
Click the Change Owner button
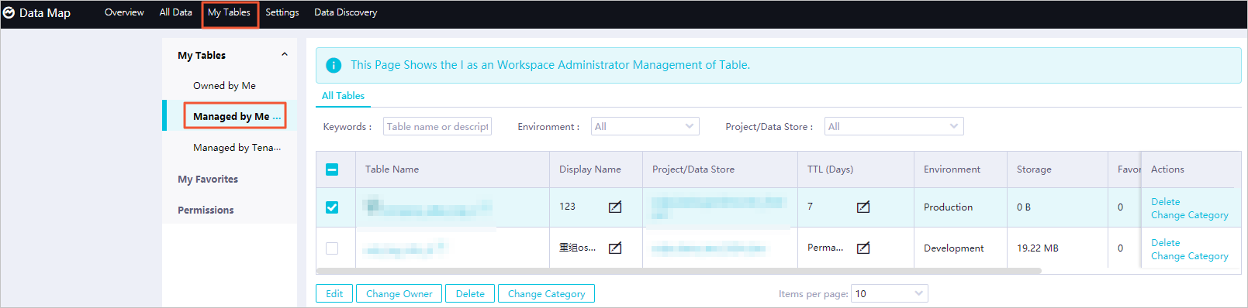coord(399,293)
